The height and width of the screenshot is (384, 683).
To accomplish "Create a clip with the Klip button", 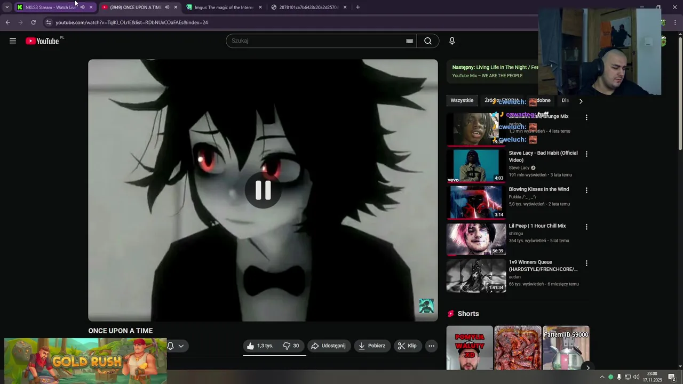I will (x=408, y=346).
